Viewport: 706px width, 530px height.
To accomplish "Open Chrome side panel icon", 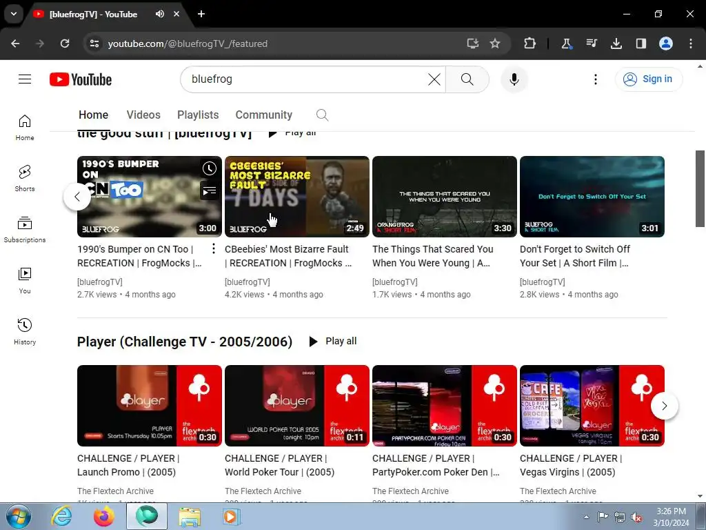I will [x=641, y=43].
